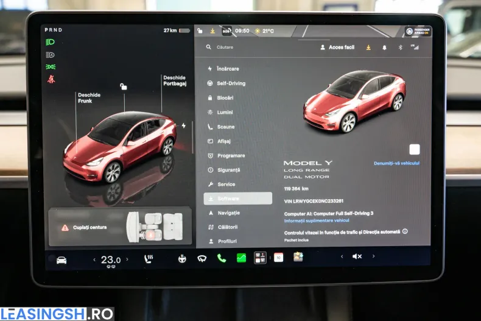Raise volume with right chevron
The image size is (481, 321).
373,256
